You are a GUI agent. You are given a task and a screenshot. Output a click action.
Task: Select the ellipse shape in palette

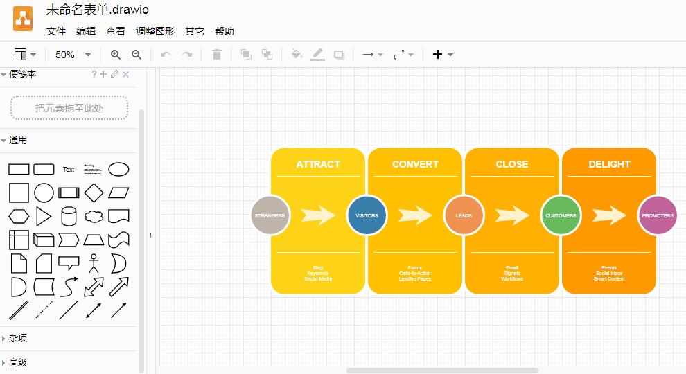[x=118, y=169]
